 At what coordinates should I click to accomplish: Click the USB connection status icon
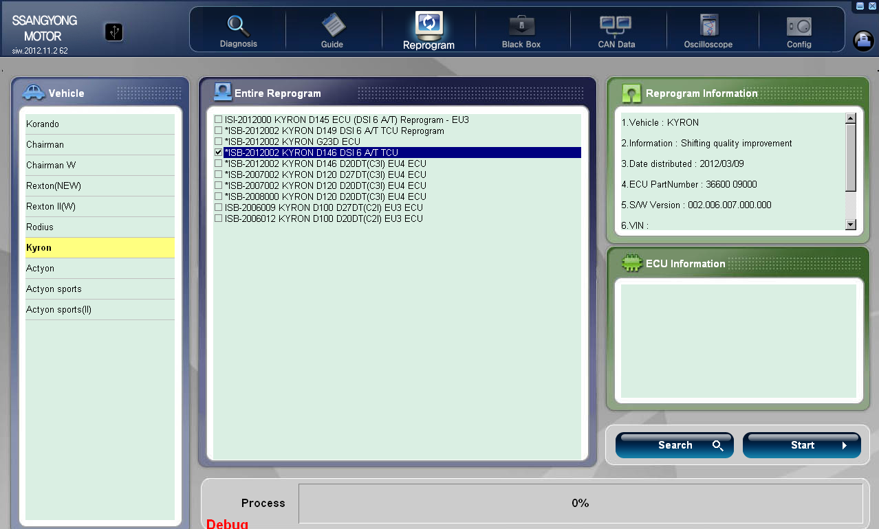click(x=113, y=32)
